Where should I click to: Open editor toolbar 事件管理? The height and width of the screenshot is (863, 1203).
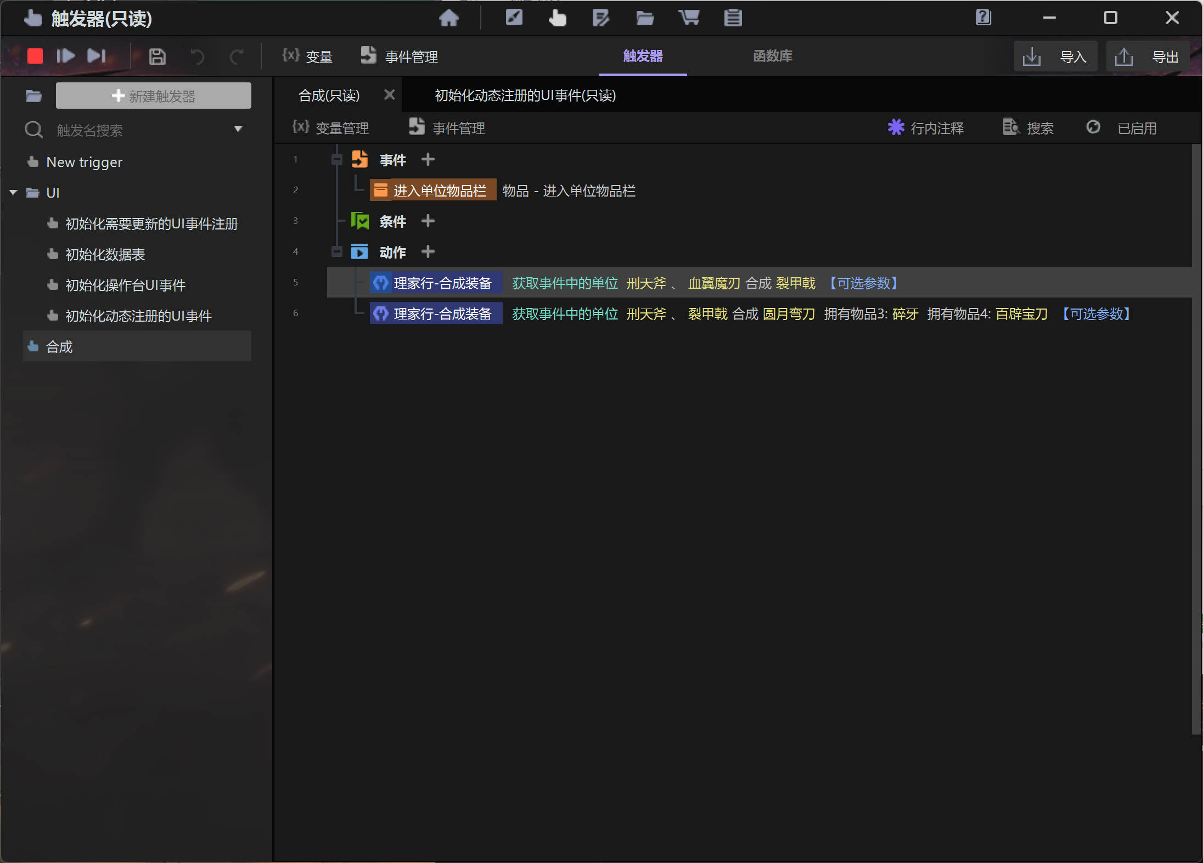(x=447, y=127)
